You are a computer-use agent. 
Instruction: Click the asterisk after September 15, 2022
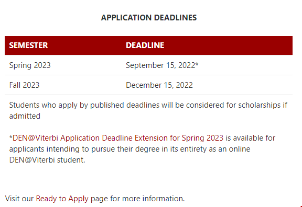coord(197,64)
